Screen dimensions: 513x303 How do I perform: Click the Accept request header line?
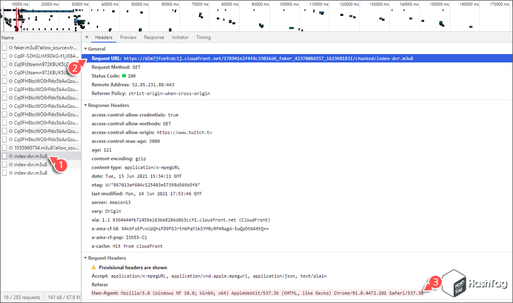(209, 276)
